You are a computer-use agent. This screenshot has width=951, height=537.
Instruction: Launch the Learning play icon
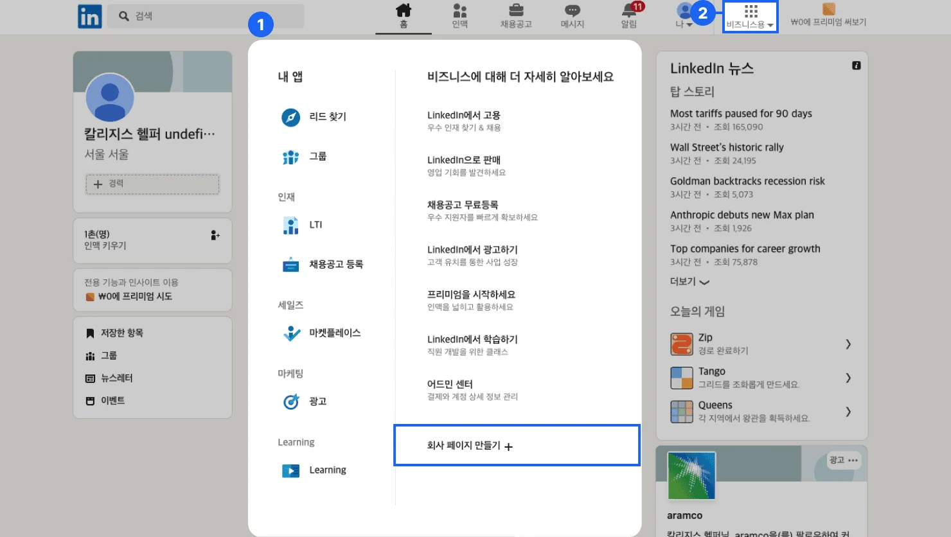pyautogui.click(x=290, y=471)
